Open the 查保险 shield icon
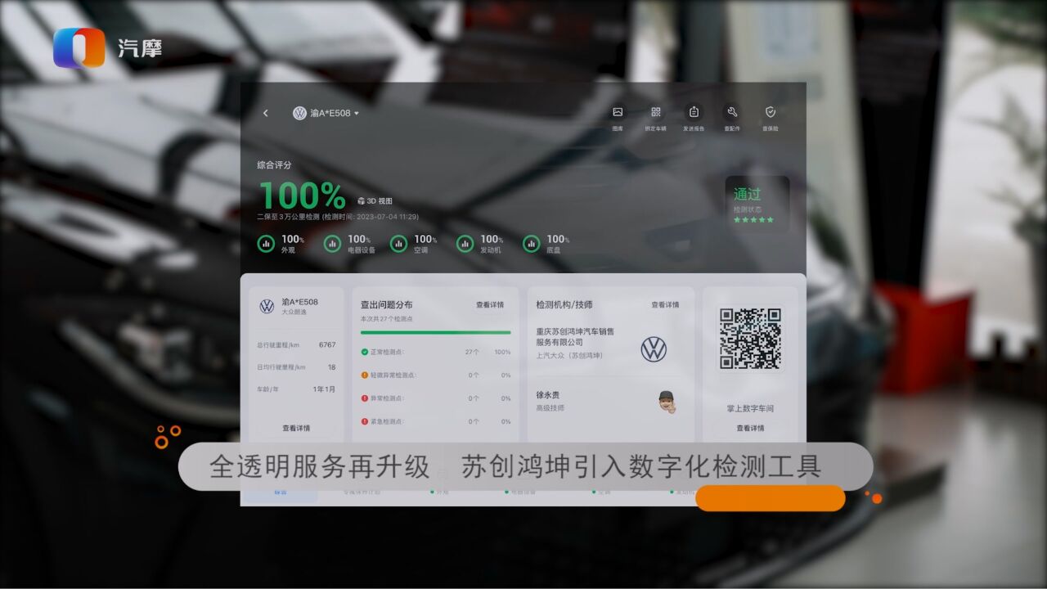The width and height of the screenshot is (1047, 589). pos(771,112)
